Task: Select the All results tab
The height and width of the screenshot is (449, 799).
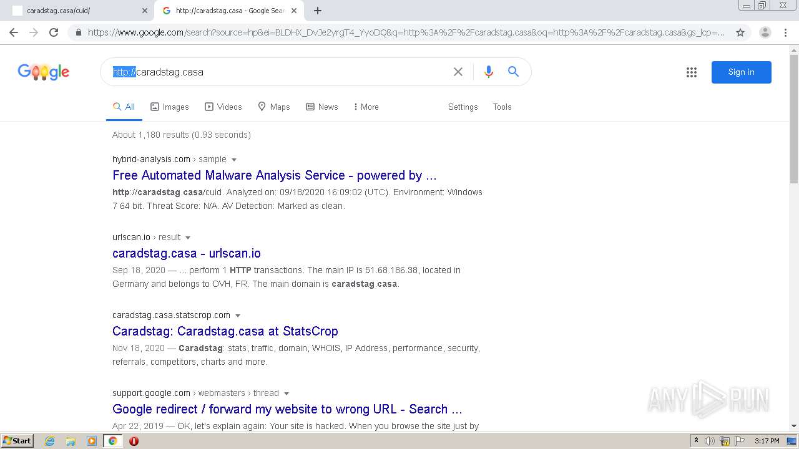Action: 124,107
